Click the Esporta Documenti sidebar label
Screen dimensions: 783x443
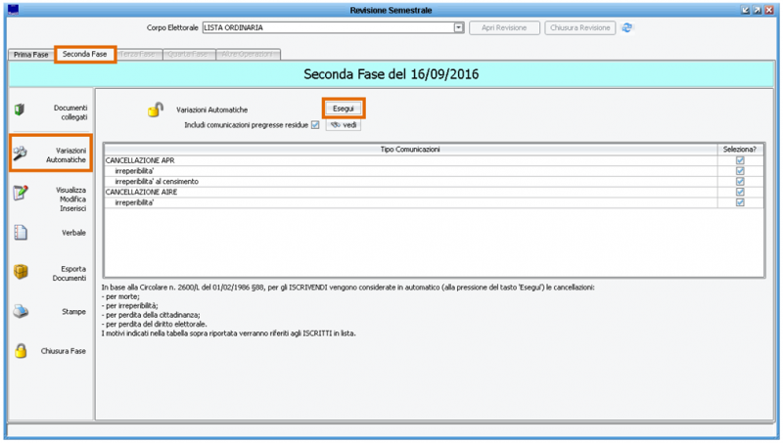click(x=69, y=274)
